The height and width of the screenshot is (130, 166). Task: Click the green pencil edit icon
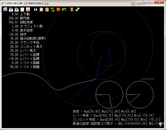pyautogui.click(x=77, y=9)
